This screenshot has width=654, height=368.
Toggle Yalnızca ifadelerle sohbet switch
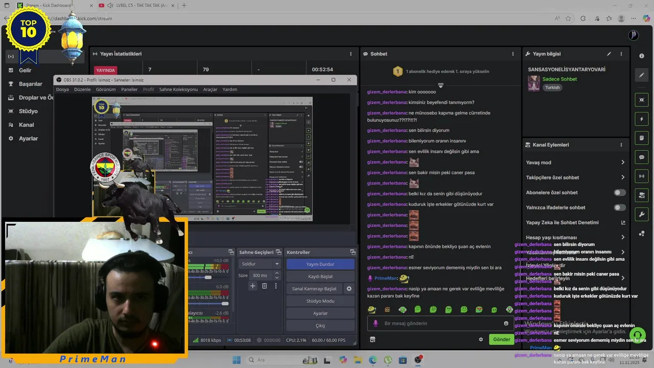619,208
